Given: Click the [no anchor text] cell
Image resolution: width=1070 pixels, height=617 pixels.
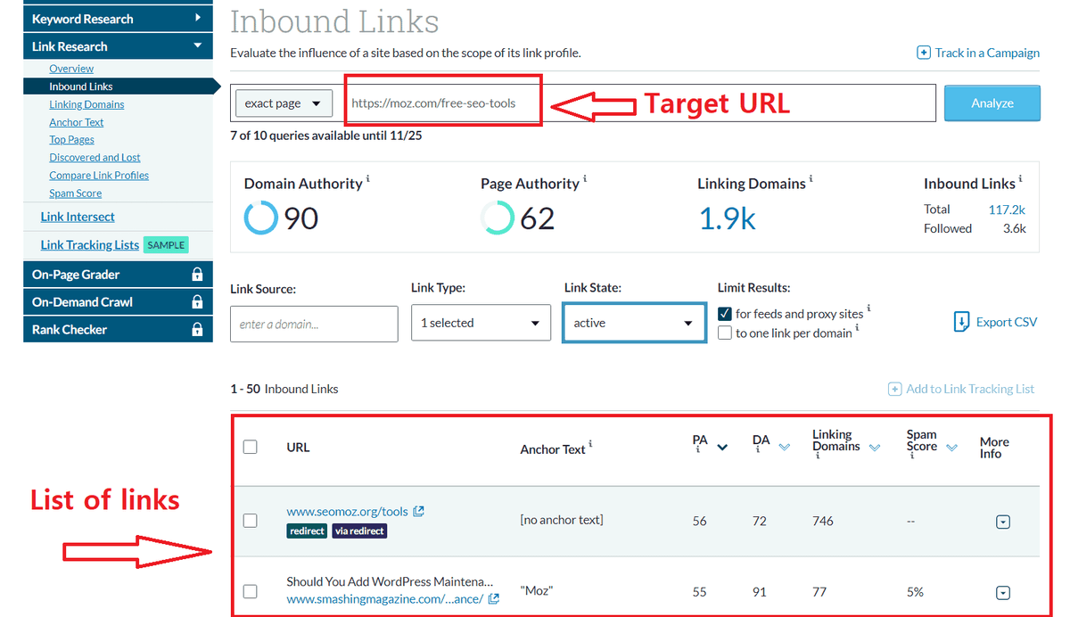Looking at the screenshot, I should click(562, 520).
